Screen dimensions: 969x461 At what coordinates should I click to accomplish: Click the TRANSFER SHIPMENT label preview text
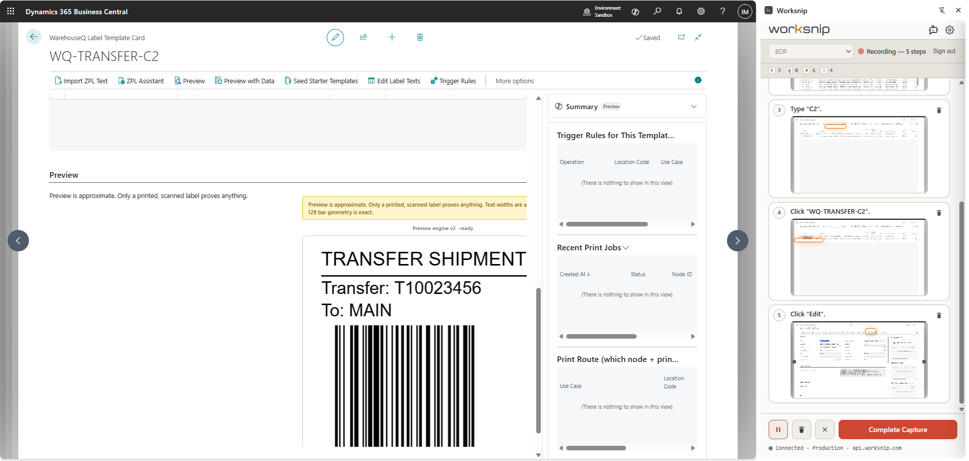[424, 259]
